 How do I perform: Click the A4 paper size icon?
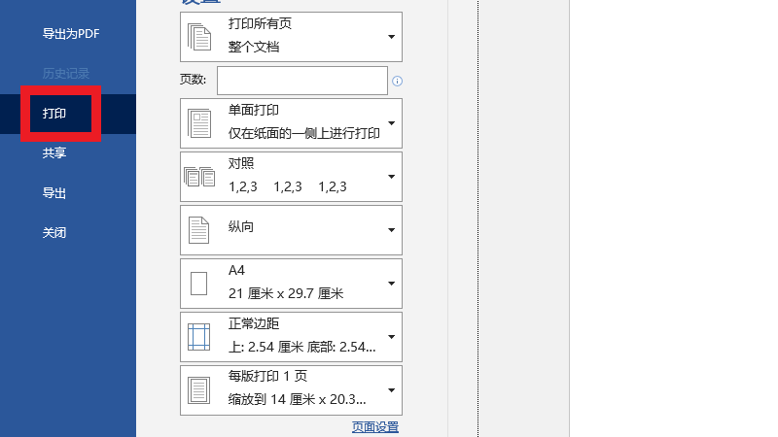point(199,284)
